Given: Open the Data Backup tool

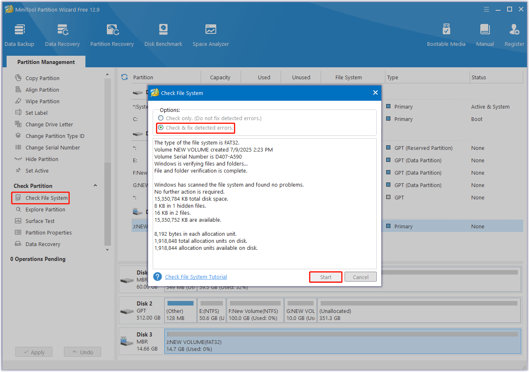Looking at the screenshot, I should [x=19, y=35].
